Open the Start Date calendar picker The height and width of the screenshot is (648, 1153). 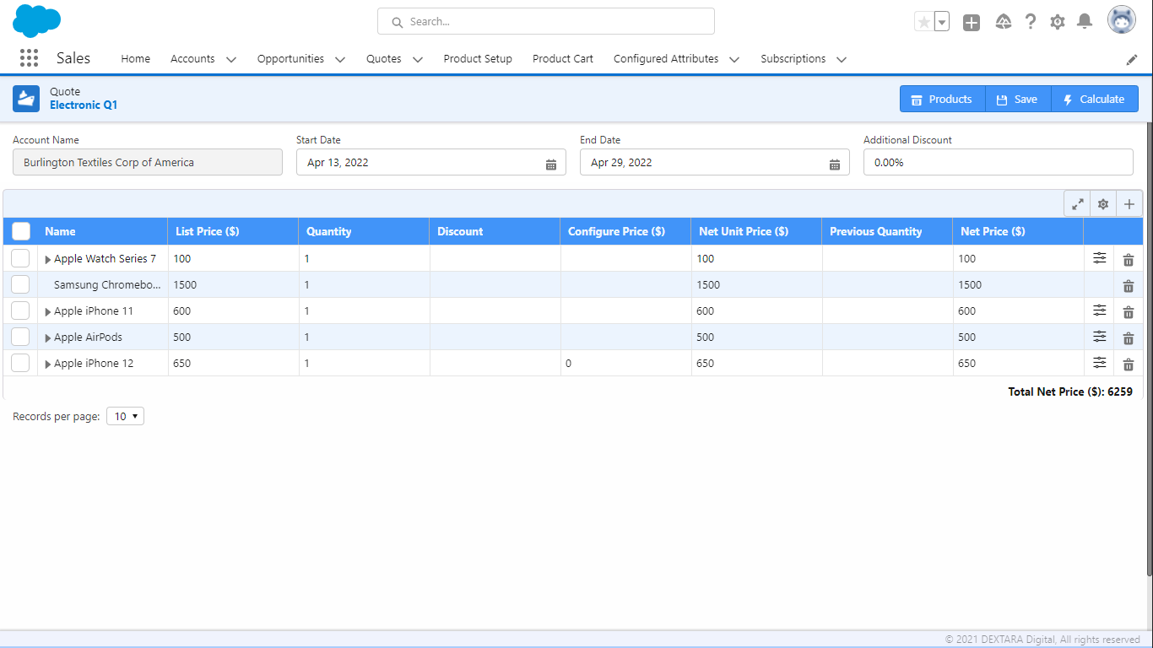(550, 164)
